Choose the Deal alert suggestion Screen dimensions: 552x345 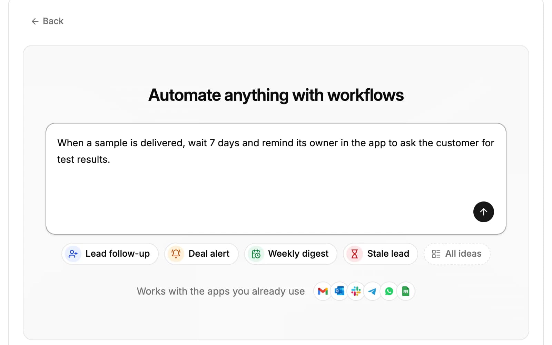(x=201, y=254)
